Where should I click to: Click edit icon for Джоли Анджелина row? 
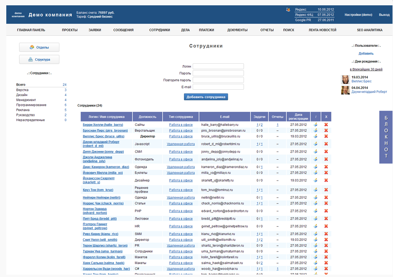[316, 159]
